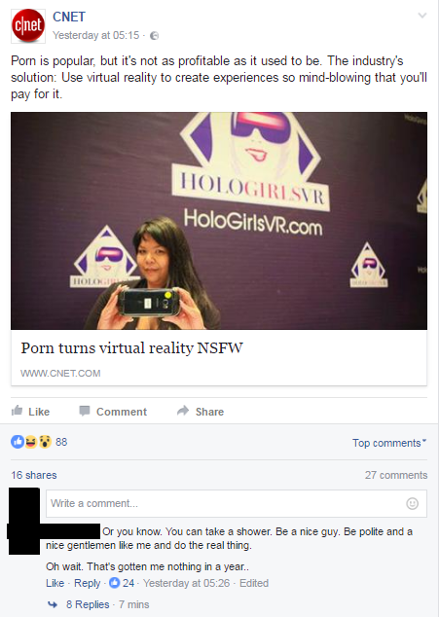Open the HoloGirlsVR article image

(x=219, y=221)
